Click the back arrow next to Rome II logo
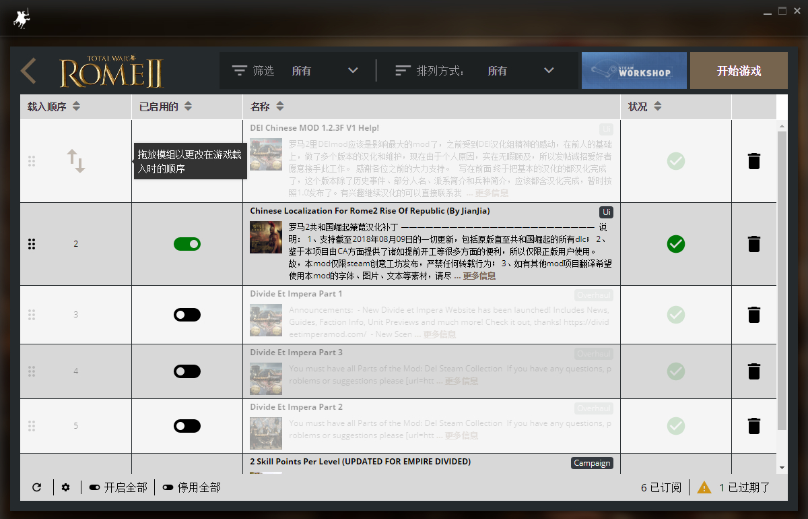808x519 pixels. 28,71
